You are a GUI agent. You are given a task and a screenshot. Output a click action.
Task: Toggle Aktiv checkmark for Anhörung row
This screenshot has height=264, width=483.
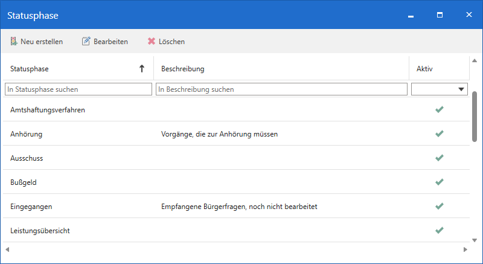tap(440, 134)
